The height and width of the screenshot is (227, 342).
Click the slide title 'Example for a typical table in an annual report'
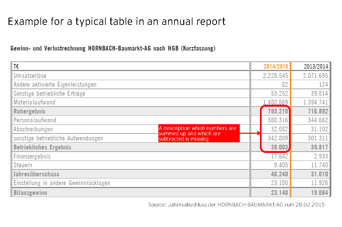click(117, 22)
